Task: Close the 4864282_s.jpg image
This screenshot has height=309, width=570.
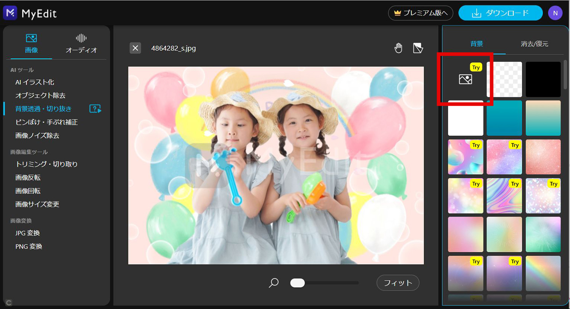Action: pyautogui.click(x=135, y=48)
